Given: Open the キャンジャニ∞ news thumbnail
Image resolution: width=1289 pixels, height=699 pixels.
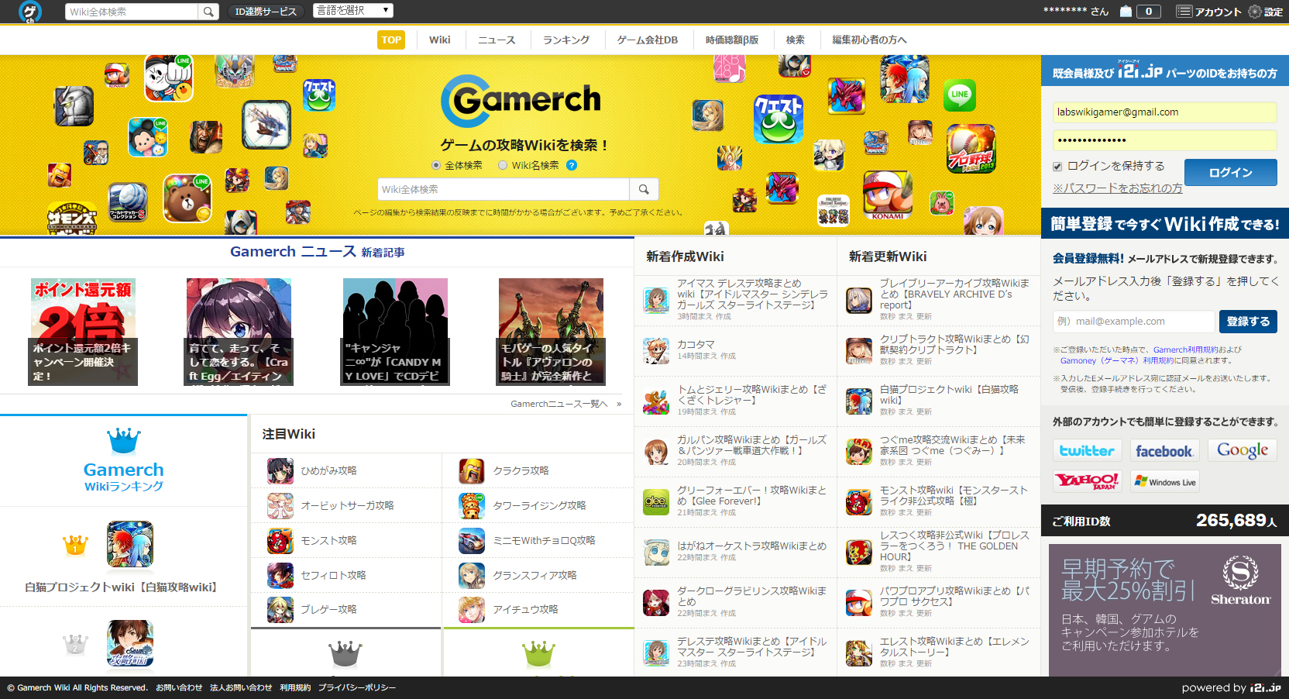Looking at the screenshot, I should (395, 332).
